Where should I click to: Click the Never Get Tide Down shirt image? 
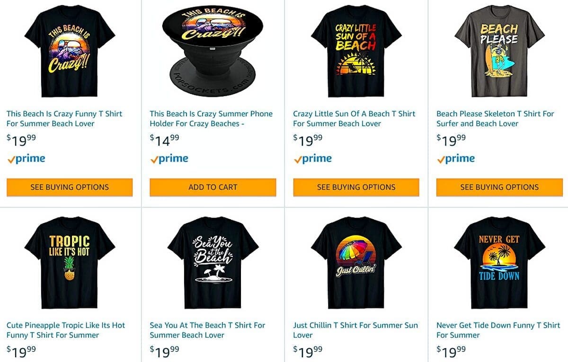pos(499,263)
